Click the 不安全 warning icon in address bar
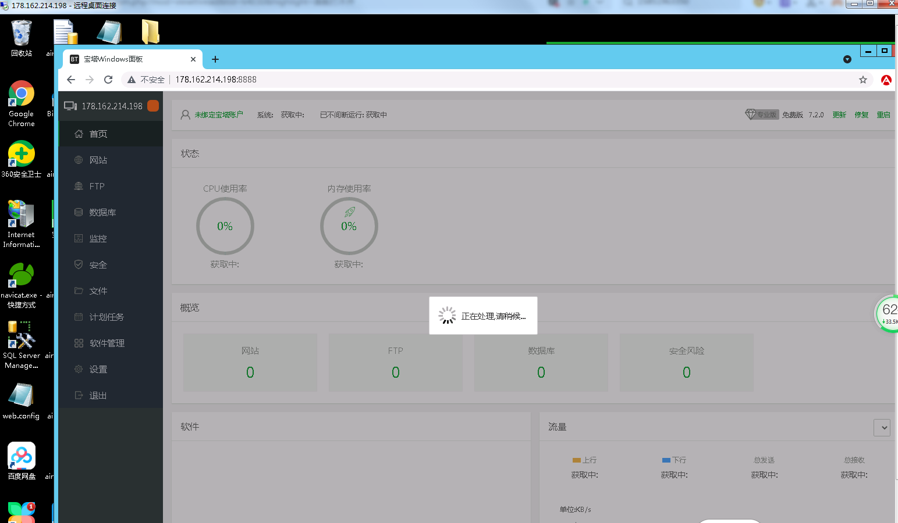Screen dimensions: 898x523 132,80
